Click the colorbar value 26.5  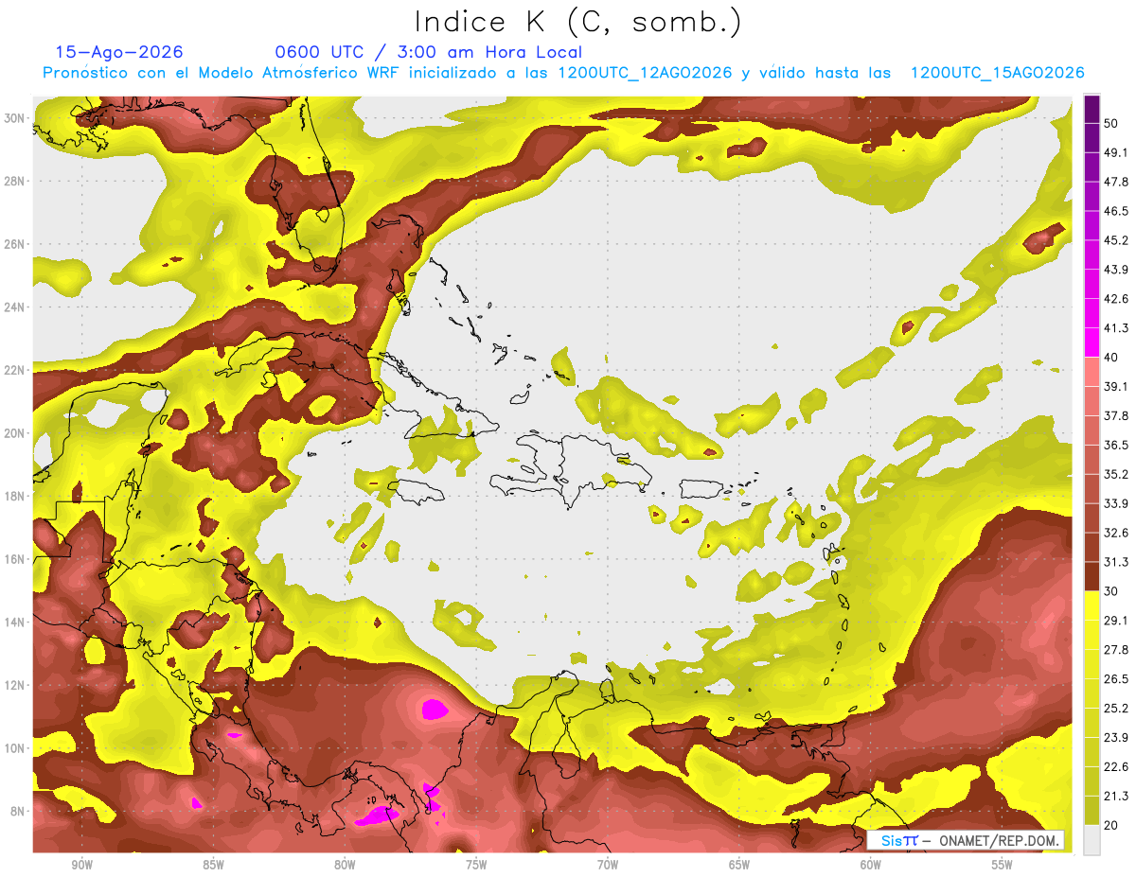click(1116, 679)
